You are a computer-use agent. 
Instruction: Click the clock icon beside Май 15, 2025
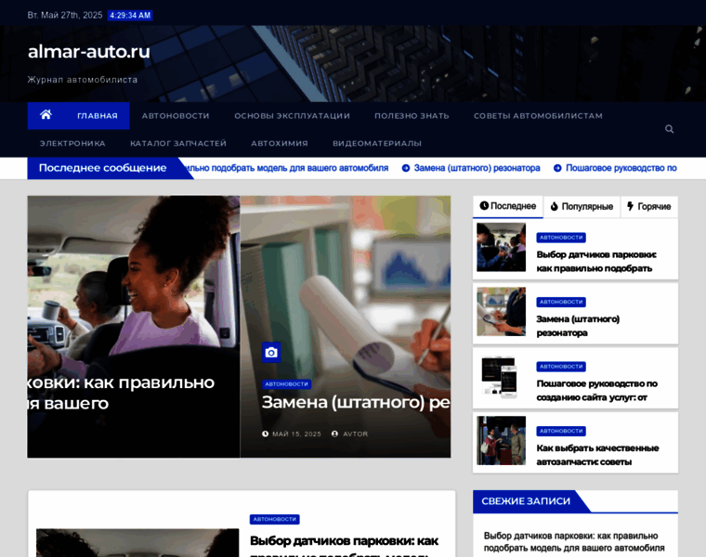click(x=265, y=434)
